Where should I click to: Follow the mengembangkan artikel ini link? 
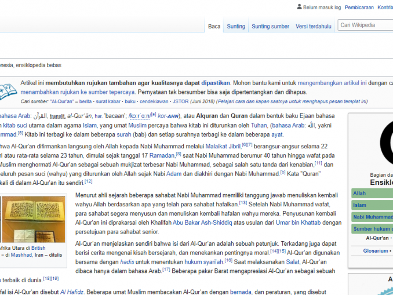[332, 83]
